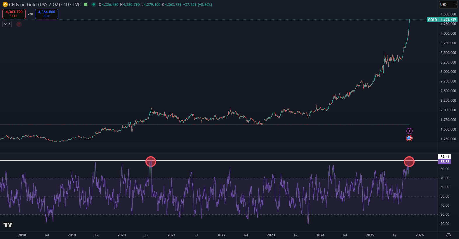
Task: Click the high price H4,380.790
Action: pyautogui.click(x=130, y=5)
